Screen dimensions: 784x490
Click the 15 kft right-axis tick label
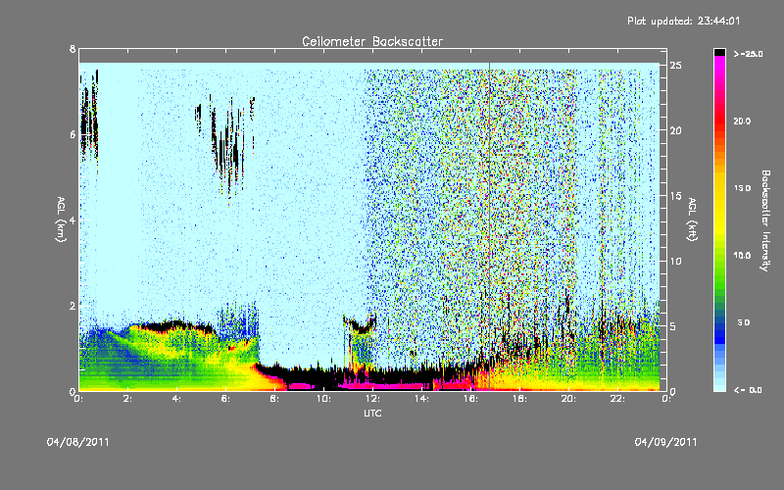coord(675,196)
